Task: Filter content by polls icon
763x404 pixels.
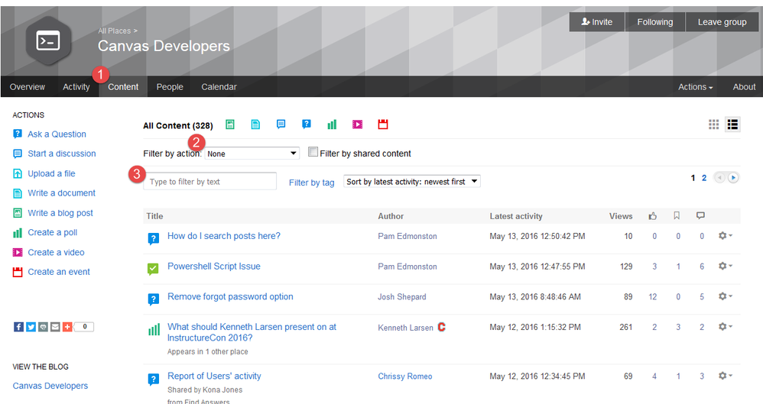Action: pyautogui.click(x=332, y=124)
